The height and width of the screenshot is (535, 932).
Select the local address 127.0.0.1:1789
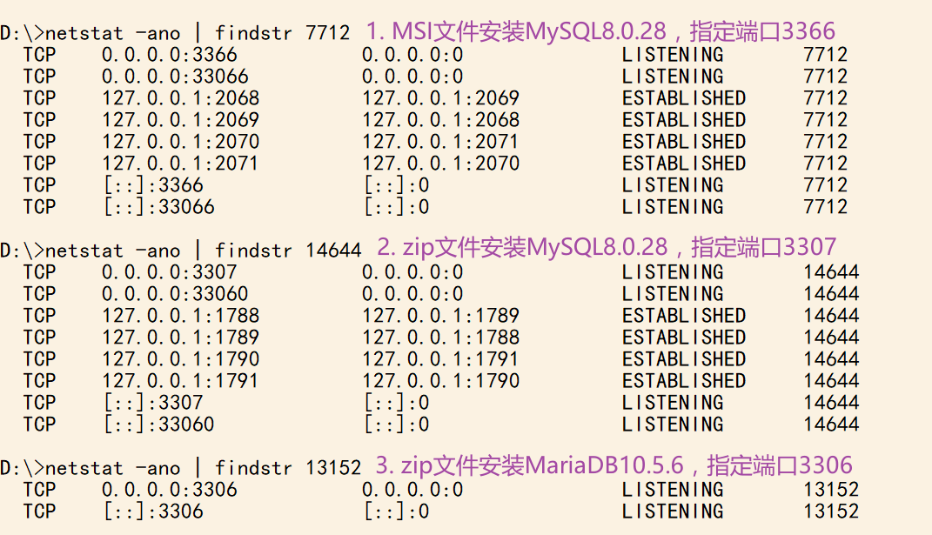point(181,338)
